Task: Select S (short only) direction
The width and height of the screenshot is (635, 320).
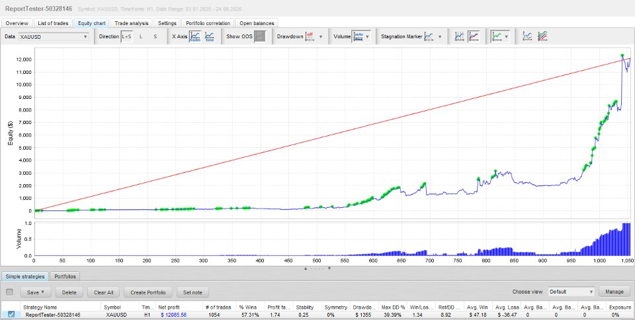Action: click(155, 36)
